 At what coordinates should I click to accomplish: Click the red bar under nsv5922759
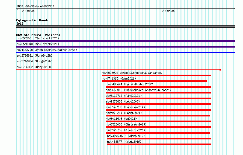[x=158, y=133]
